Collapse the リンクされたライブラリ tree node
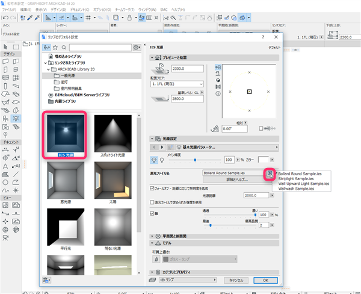Image resolution: width=361 pixels, height=294 pixels. tap(46, 63)
